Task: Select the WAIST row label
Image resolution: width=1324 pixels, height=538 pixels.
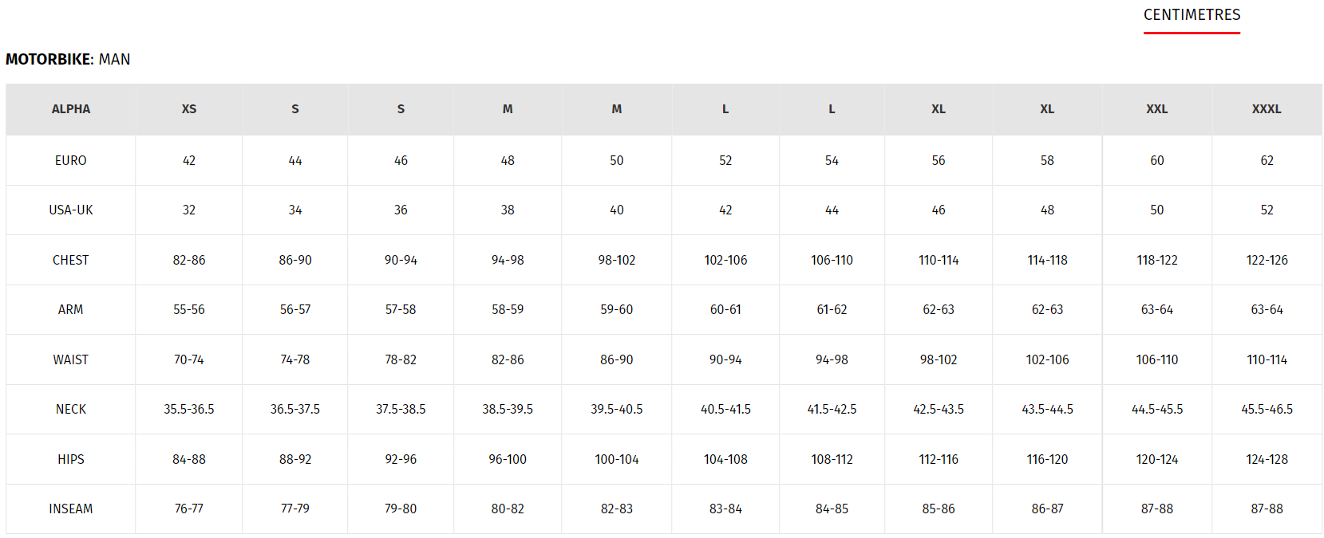Action: pos(71,359)
